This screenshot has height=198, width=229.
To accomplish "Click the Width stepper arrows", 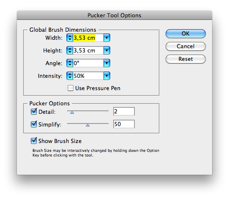I will [70, 38].
